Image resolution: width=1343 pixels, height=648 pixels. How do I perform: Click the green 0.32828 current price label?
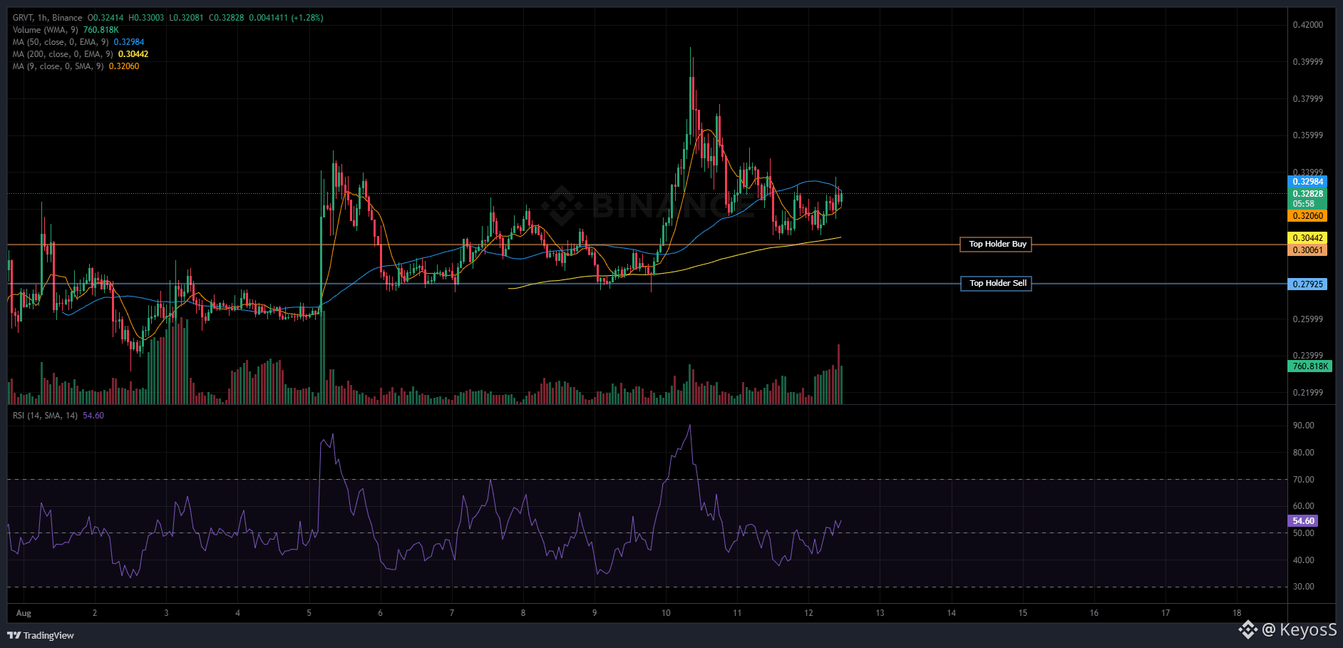(1307, 194)
